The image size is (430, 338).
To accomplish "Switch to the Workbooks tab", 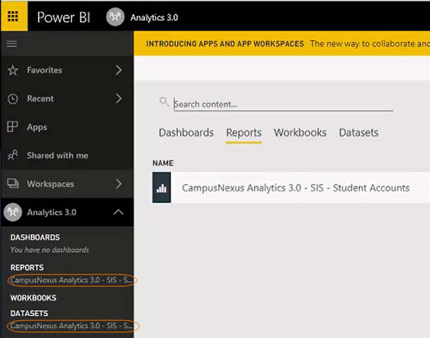I will coord(300,132).
